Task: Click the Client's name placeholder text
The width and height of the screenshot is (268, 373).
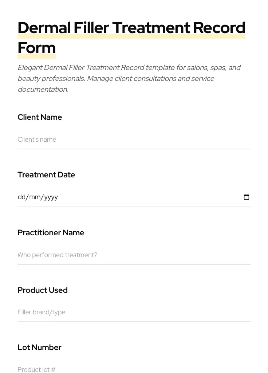Action: (x=37, y=140)
